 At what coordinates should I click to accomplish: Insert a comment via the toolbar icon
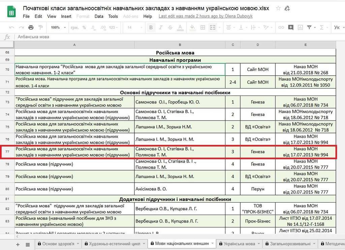(x=290, y=27)
